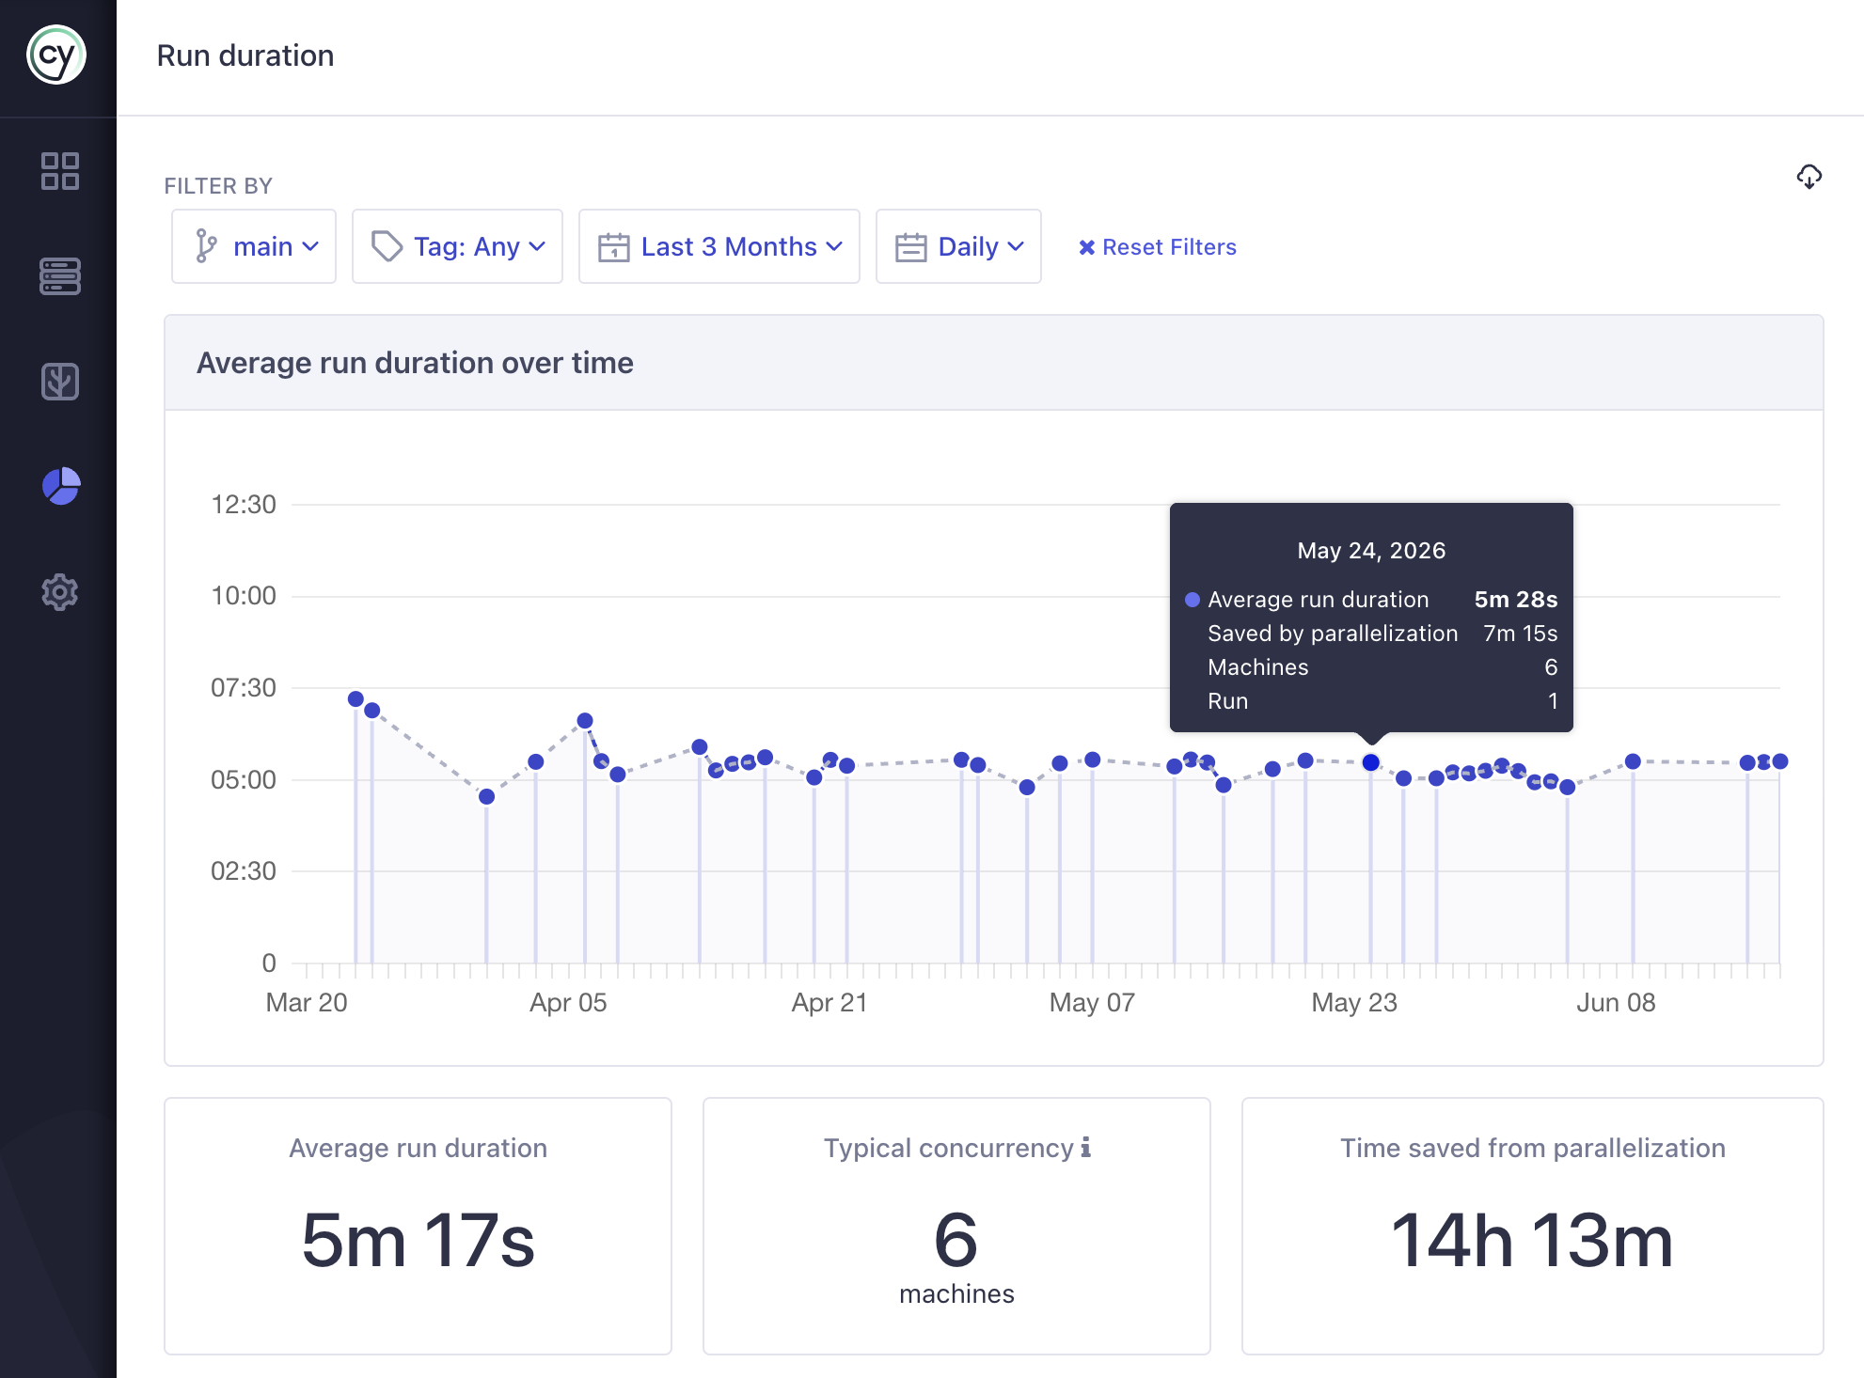The image size is (1864, 1378).
Task: Select the highlighted May 24 data point
Action: point(1371,762)
